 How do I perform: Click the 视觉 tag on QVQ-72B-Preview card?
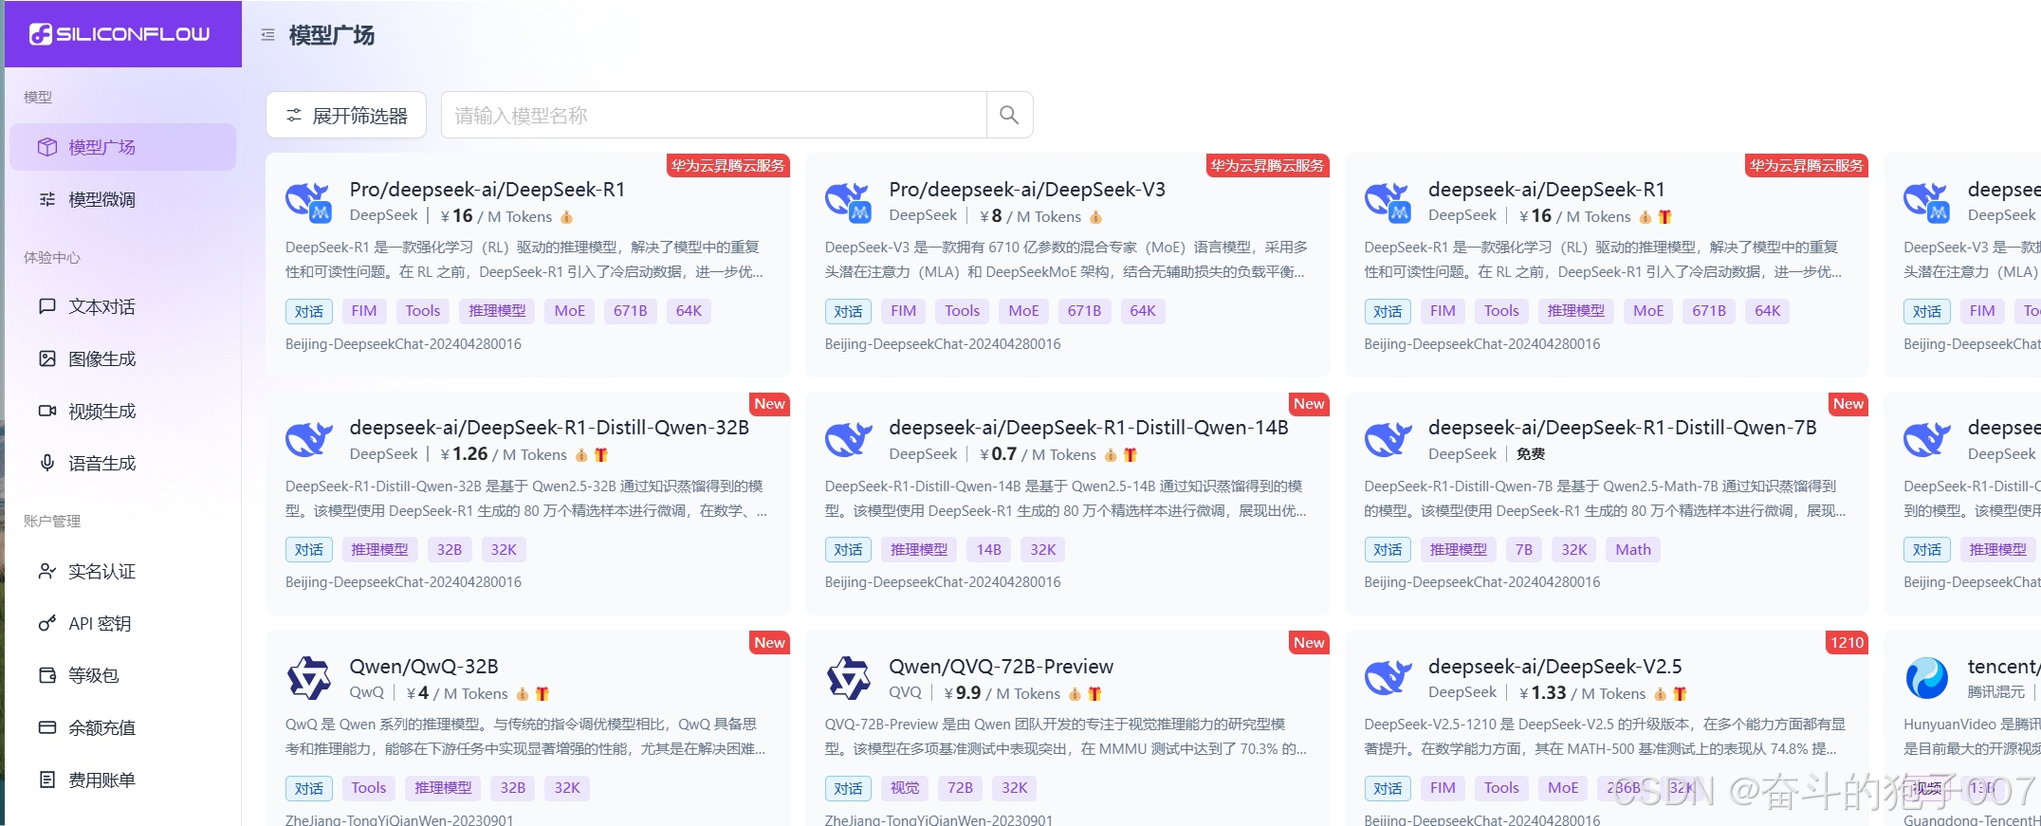(x=905, y=788)
